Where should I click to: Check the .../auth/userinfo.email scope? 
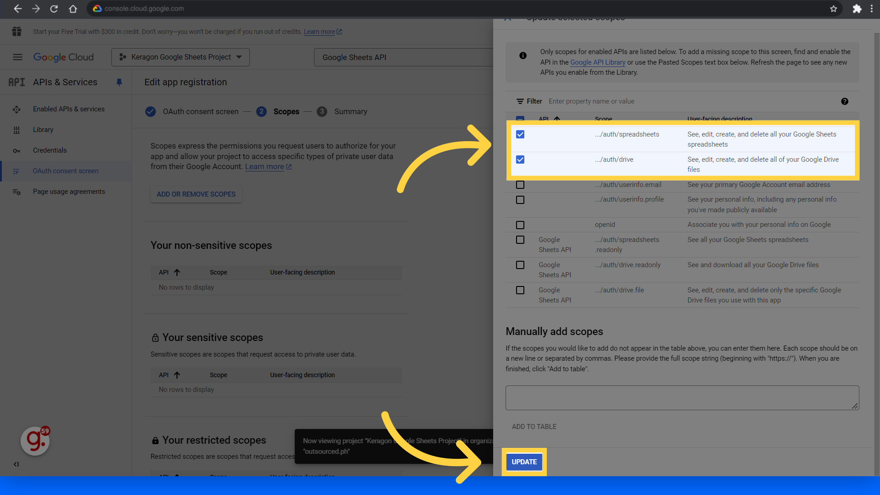coord(520,185)
